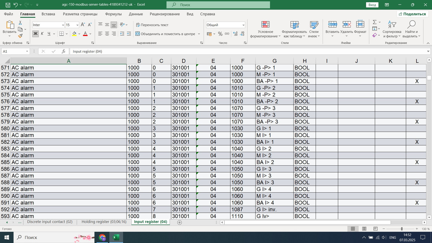Toggle bold (Ж) formatting
Screen dimensions: 432x243
(35, 34)
